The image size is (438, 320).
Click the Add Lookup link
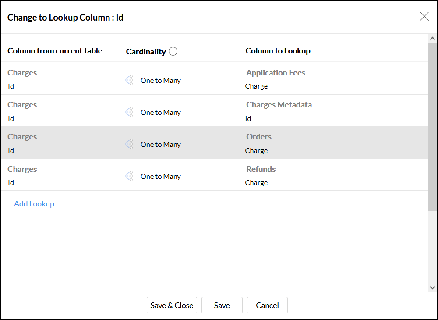(x=34, y=204)
